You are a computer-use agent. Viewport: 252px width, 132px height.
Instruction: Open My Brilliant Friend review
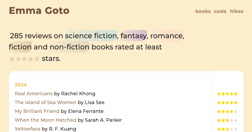pos(37,111)
